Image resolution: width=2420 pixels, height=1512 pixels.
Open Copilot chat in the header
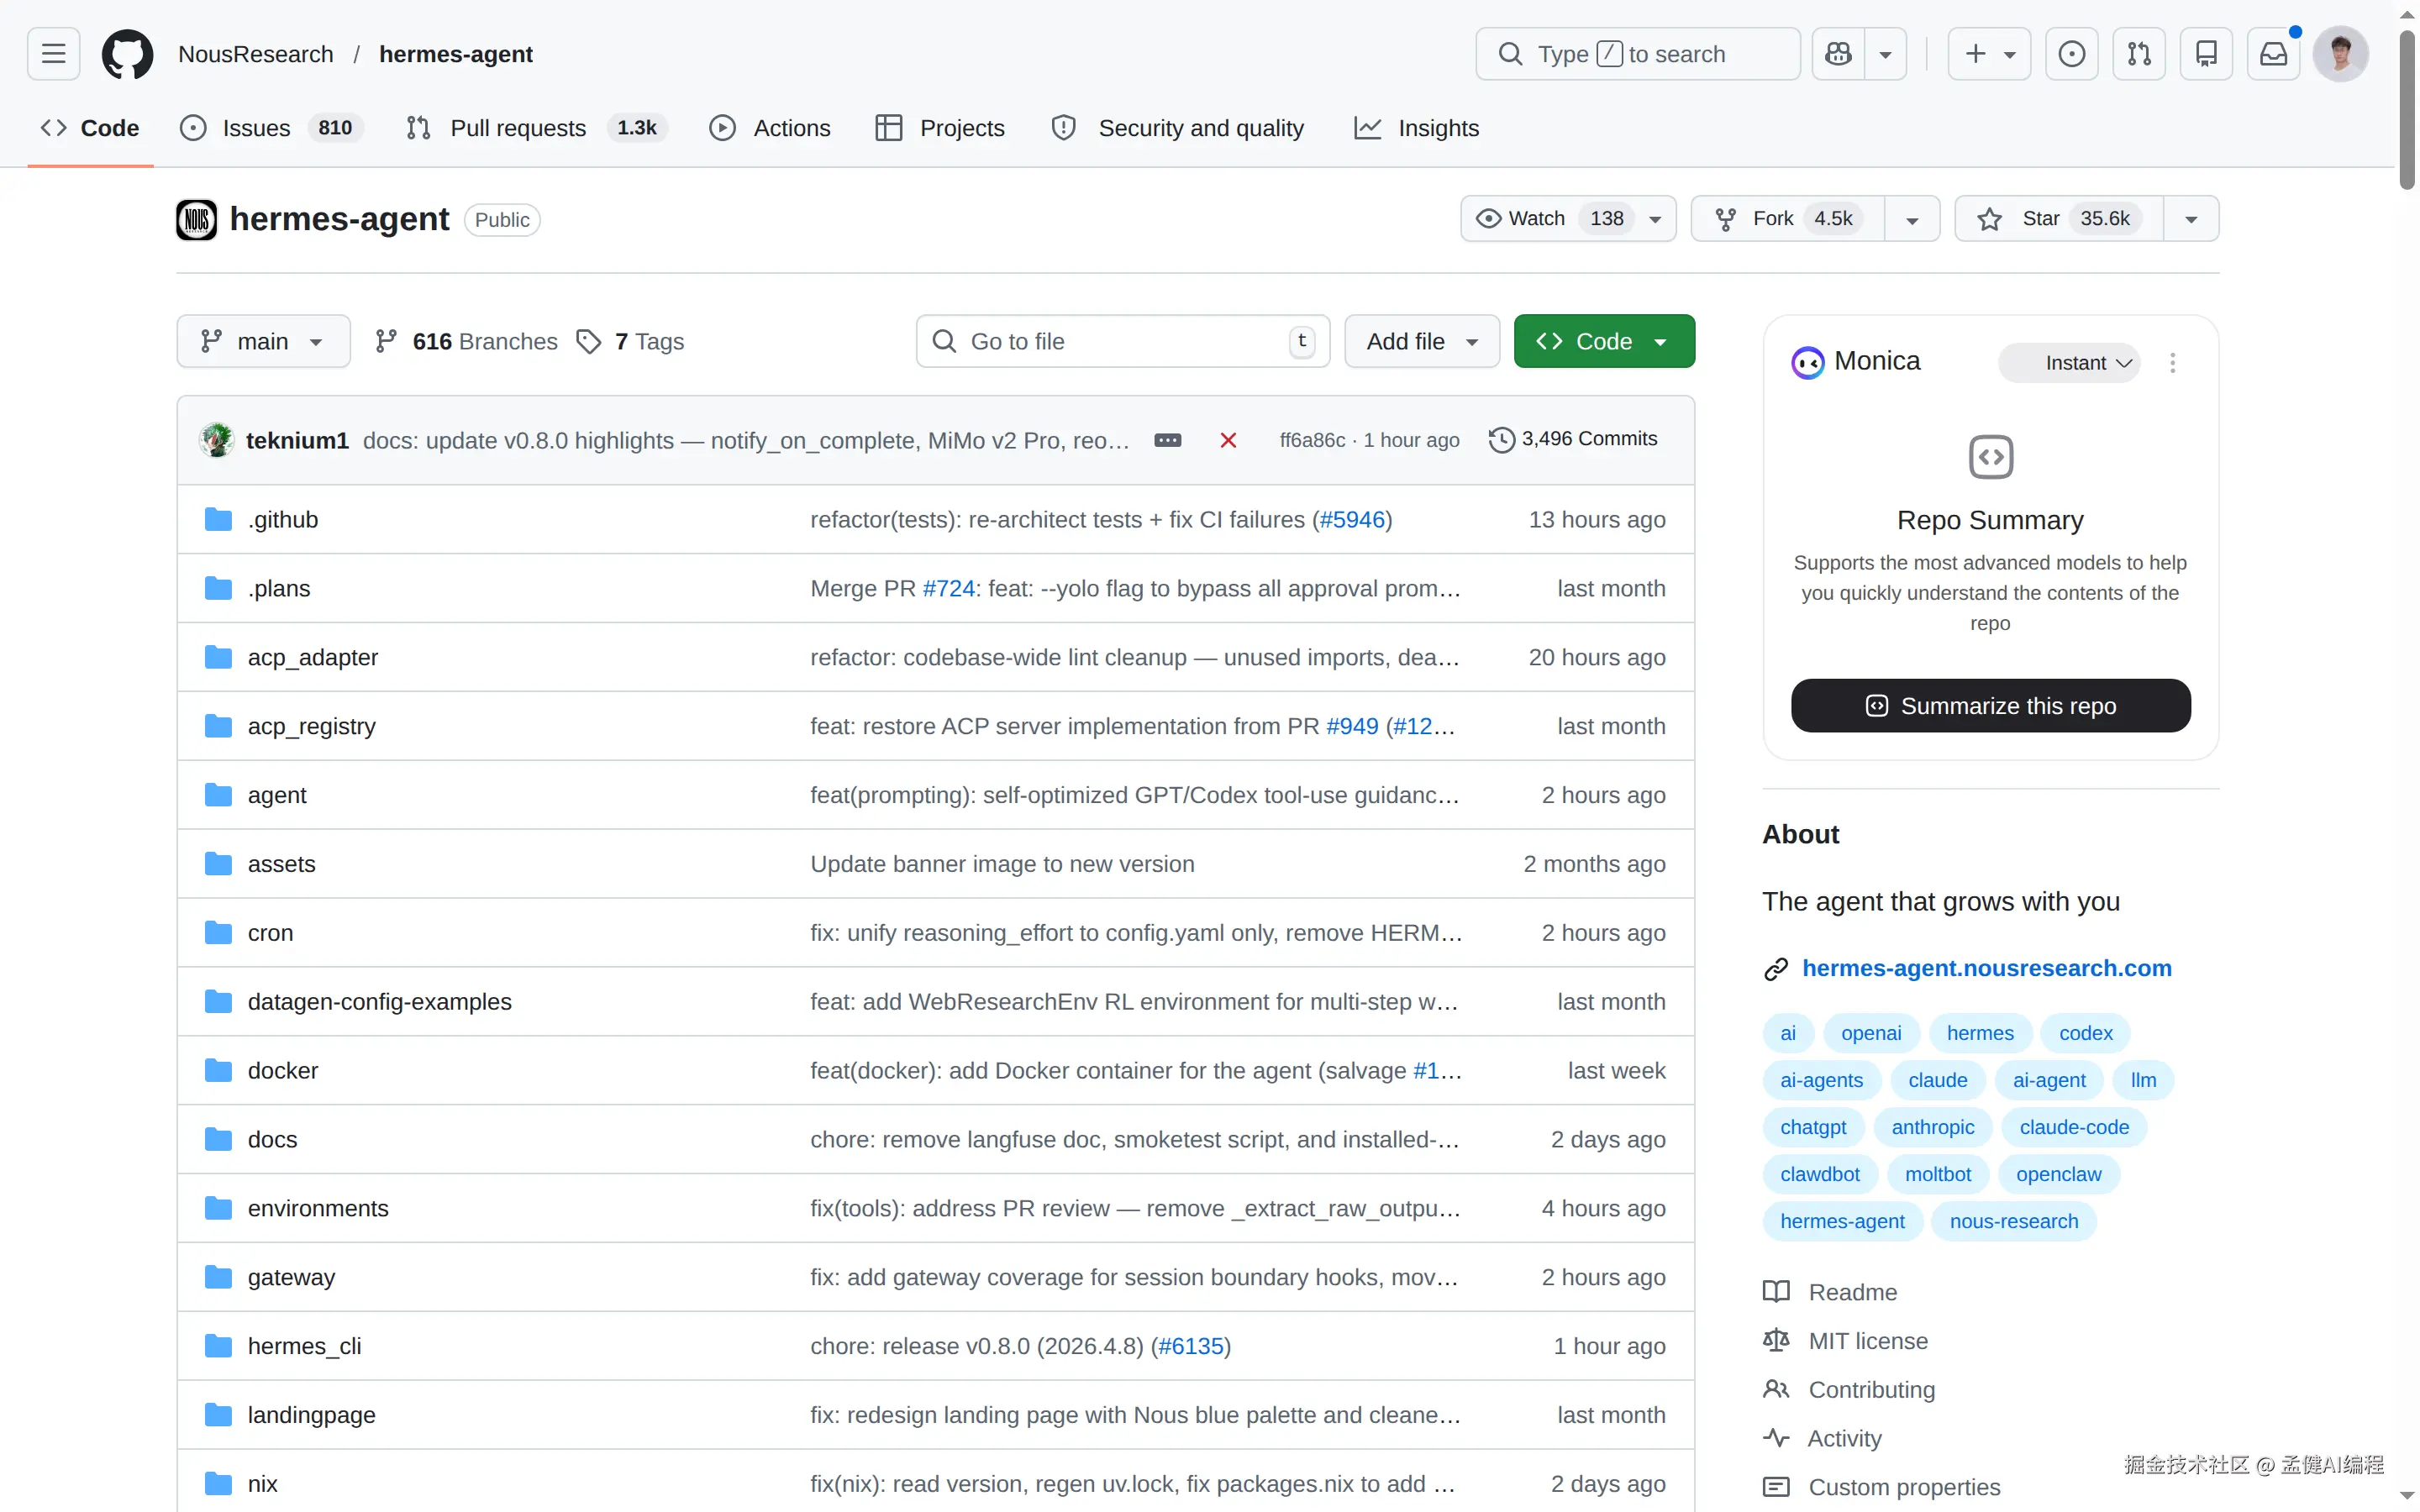point(1838,53)
